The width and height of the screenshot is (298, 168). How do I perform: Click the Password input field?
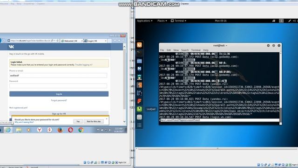[58, 86]
